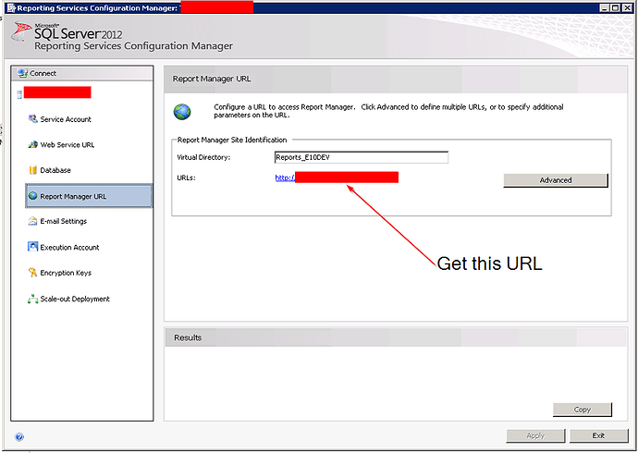This screenshot has width=638, height=453.
Task: Minimize the Configuration Manager window
Action: (605, 7)
